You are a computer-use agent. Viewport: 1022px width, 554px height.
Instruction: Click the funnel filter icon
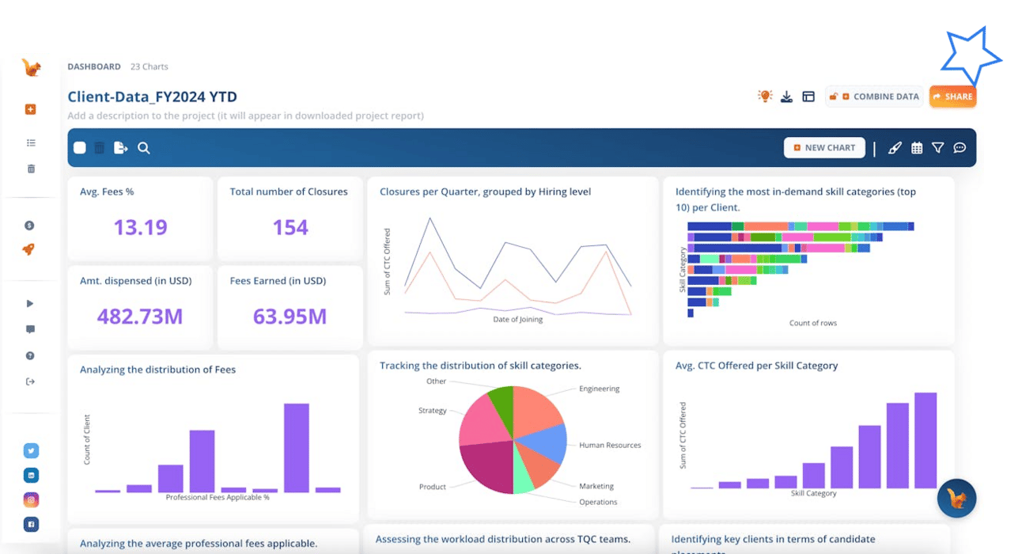938,148
